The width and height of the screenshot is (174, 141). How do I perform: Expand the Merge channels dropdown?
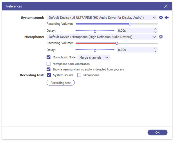[x=94, y=57]
